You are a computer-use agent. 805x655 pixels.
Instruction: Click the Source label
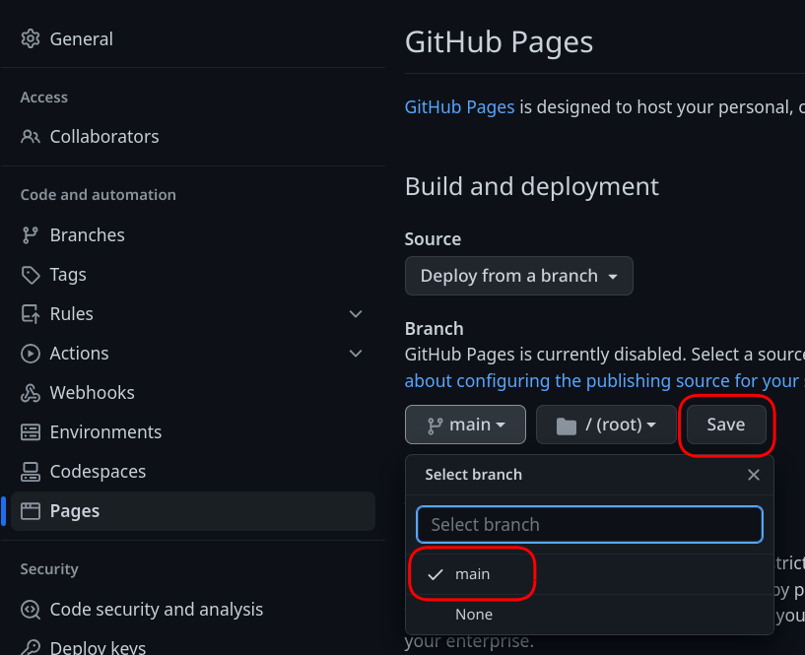pyautogui.click(x=433, y=239)
